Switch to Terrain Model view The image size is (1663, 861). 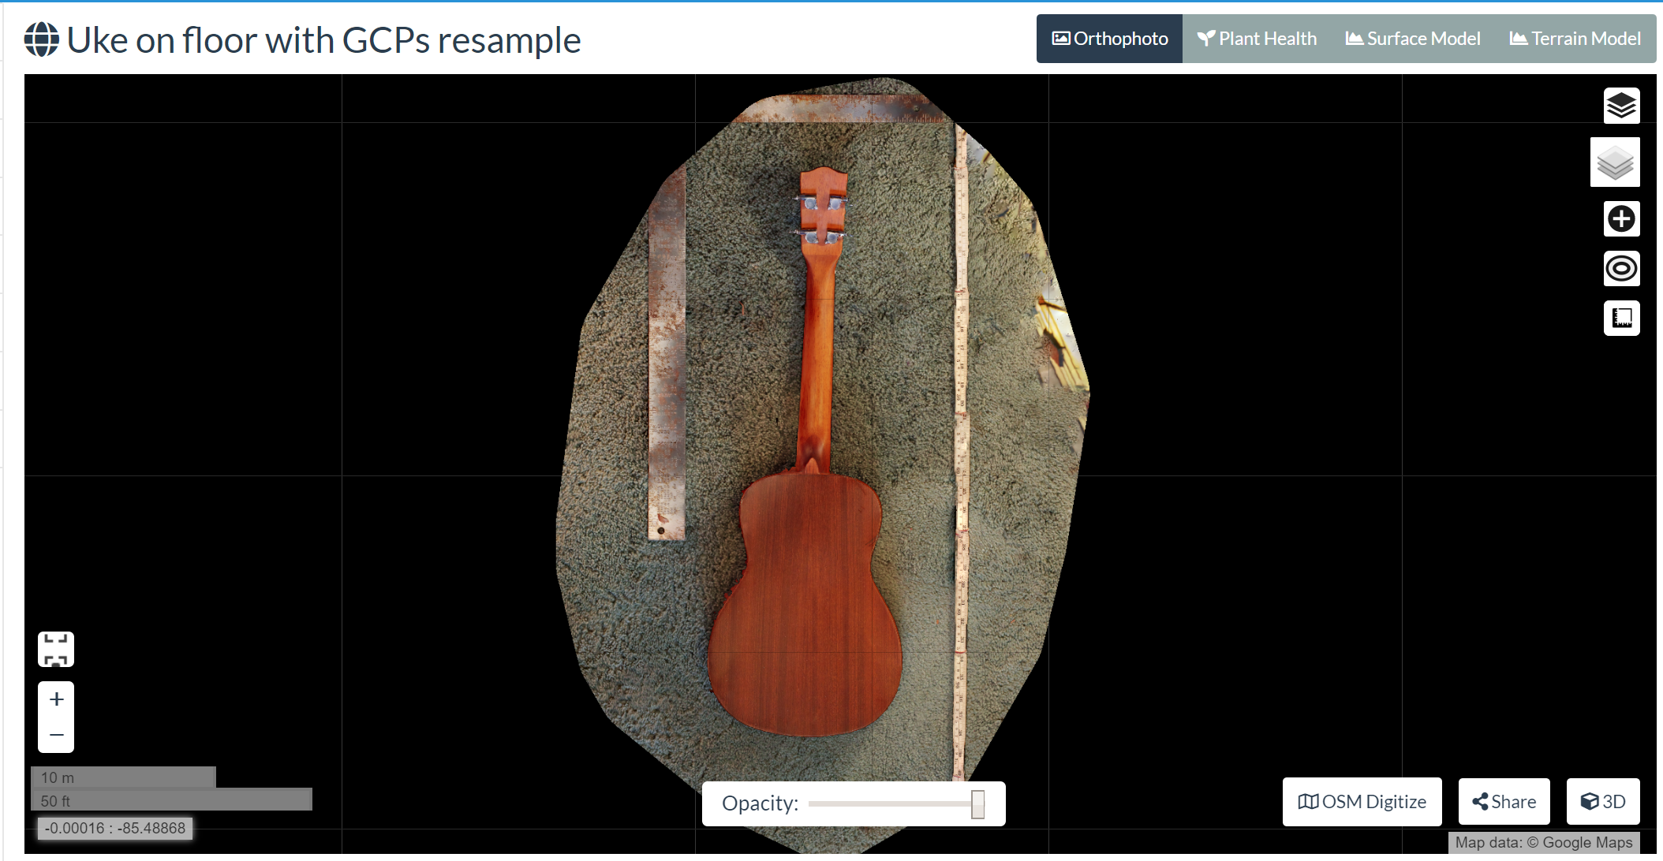(x=1575, y=39)
